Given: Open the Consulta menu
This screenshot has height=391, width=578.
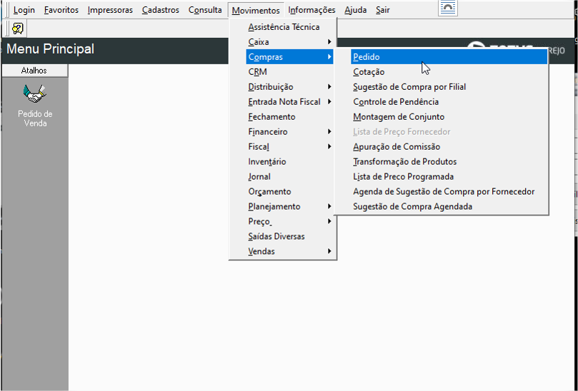Looking at the screenshot, I should (205, 10).
